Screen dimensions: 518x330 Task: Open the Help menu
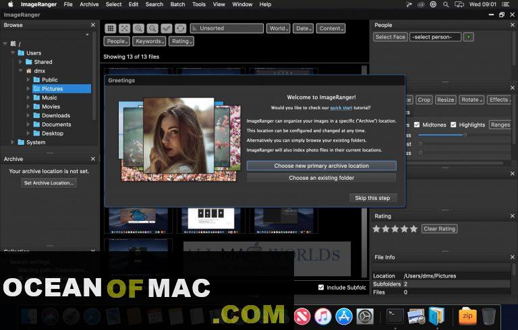click(x=265, y=4)
